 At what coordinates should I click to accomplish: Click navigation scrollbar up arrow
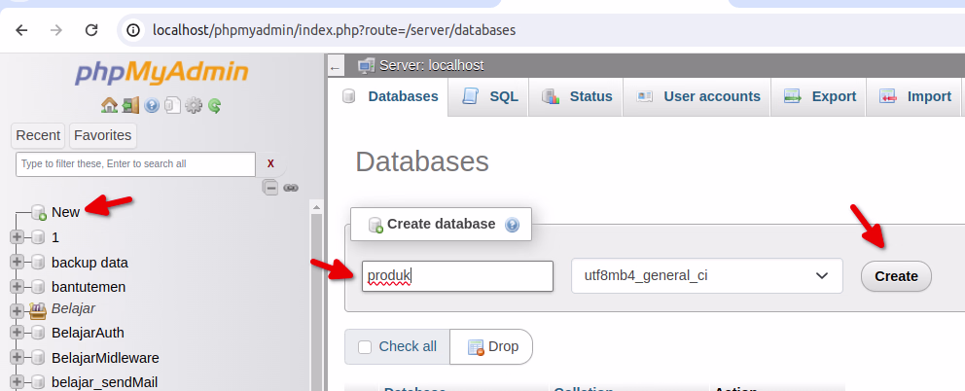coord(317,207)
